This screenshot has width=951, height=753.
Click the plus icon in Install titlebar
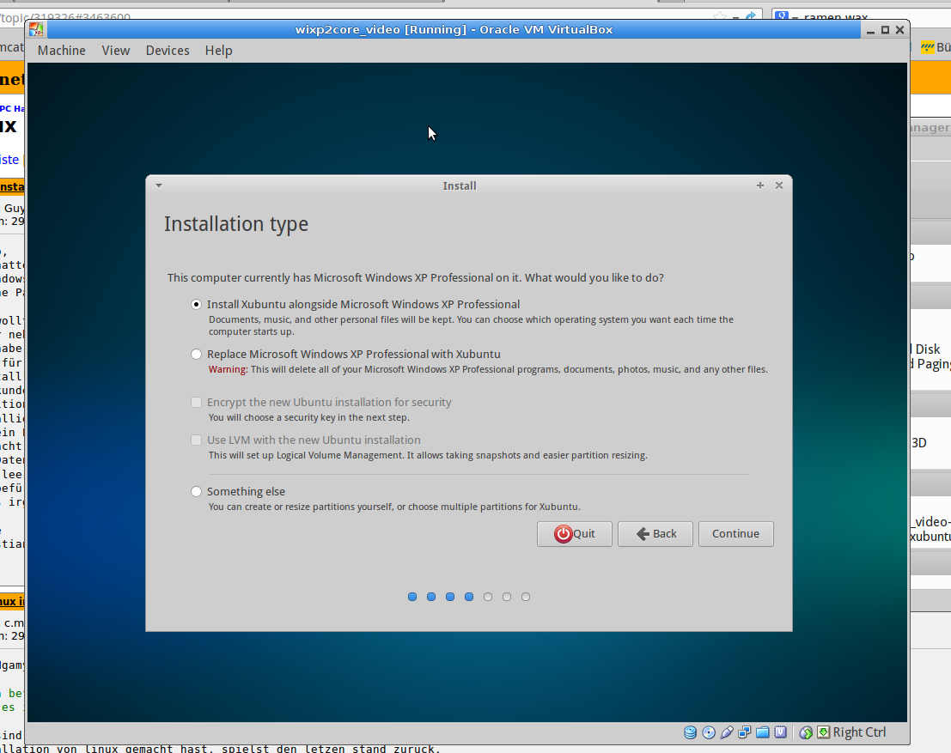click(x=760, y=185)
